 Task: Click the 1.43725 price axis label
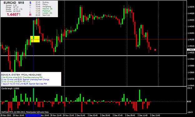(191, 79)
